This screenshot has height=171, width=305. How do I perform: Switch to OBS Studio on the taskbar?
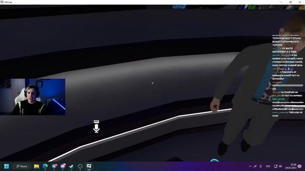pos(80,166)
